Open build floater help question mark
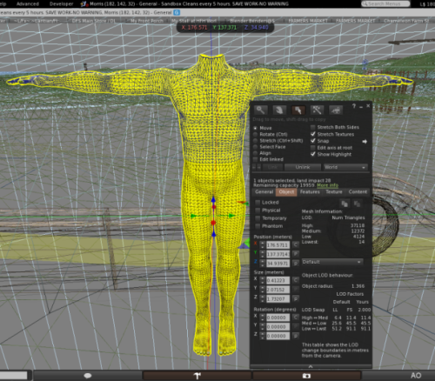Image resolution: width=435 pixels, height=381 pixels. [354, 106]
